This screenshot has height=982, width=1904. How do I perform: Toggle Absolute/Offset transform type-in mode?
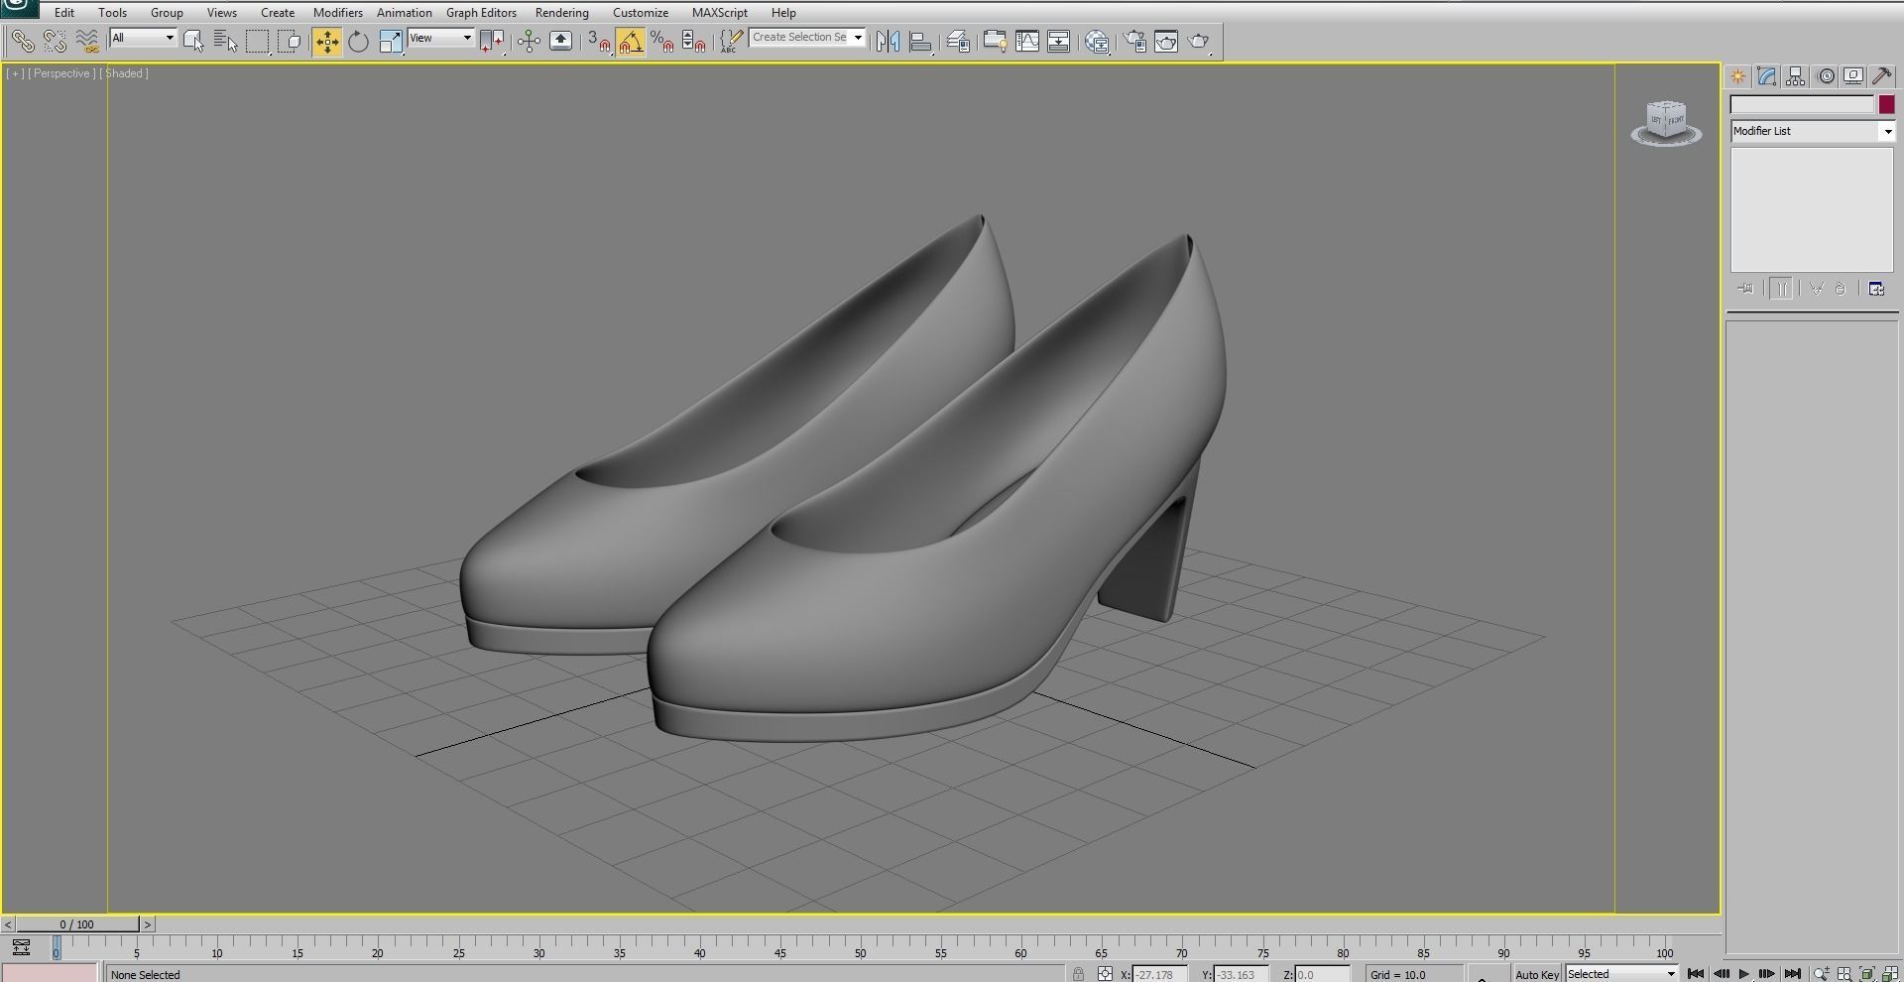pyautogui.click(x=1105, y=974)
